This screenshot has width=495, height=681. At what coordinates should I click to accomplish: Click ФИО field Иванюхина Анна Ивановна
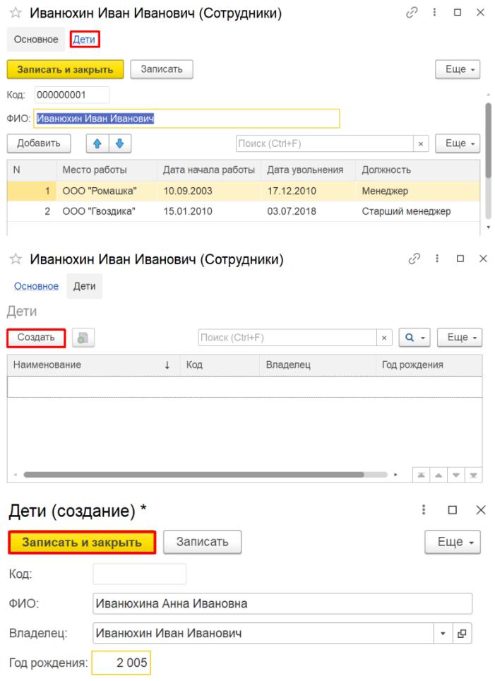tap(282, 604)
